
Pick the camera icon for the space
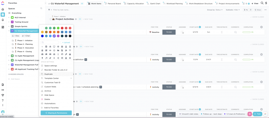42,54
